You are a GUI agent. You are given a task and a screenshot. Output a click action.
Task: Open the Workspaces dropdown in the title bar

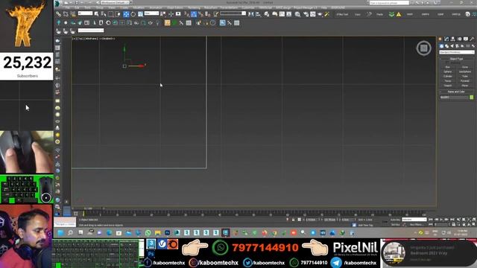coord(116,2)
